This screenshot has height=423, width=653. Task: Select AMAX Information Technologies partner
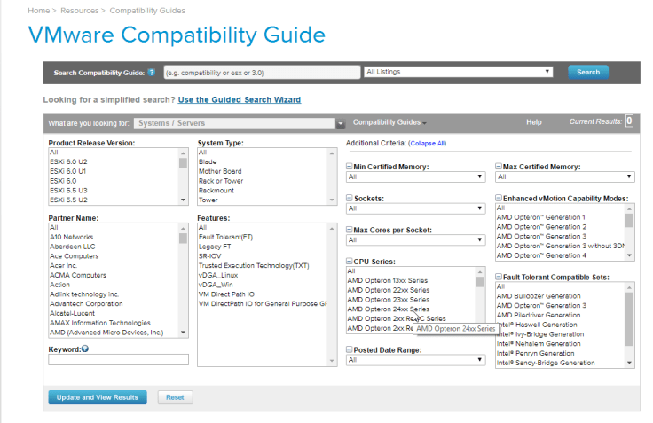100,323
